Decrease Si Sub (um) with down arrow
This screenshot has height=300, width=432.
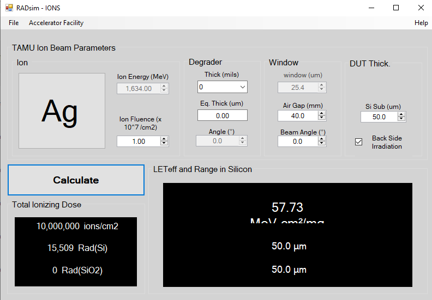[x=401, y=119]
